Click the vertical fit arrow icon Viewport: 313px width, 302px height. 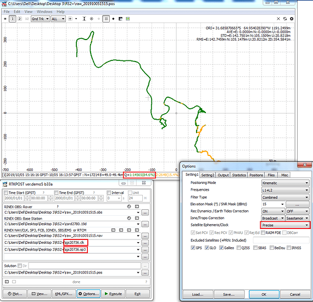[84, 19]
